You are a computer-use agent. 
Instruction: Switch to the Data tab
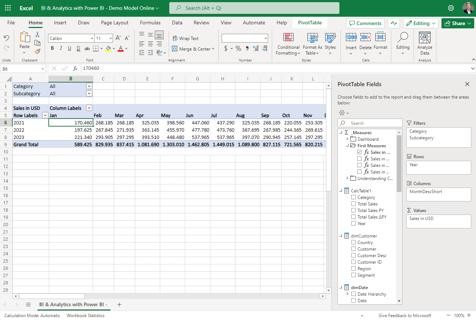(x=177, y=23)
